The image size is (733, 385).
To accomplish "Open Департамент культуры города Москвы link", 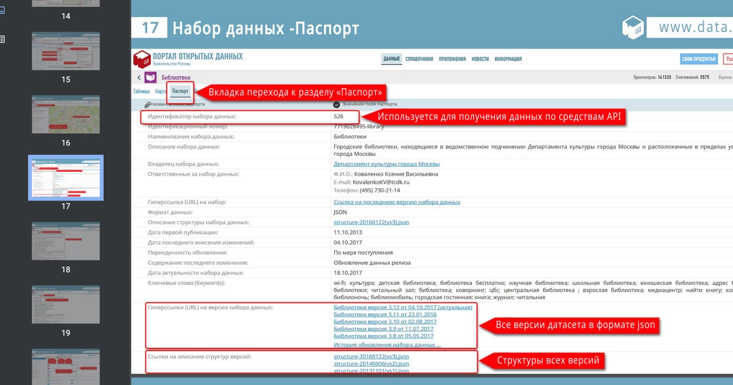I will pyautogui.click(x=387, y=164).
